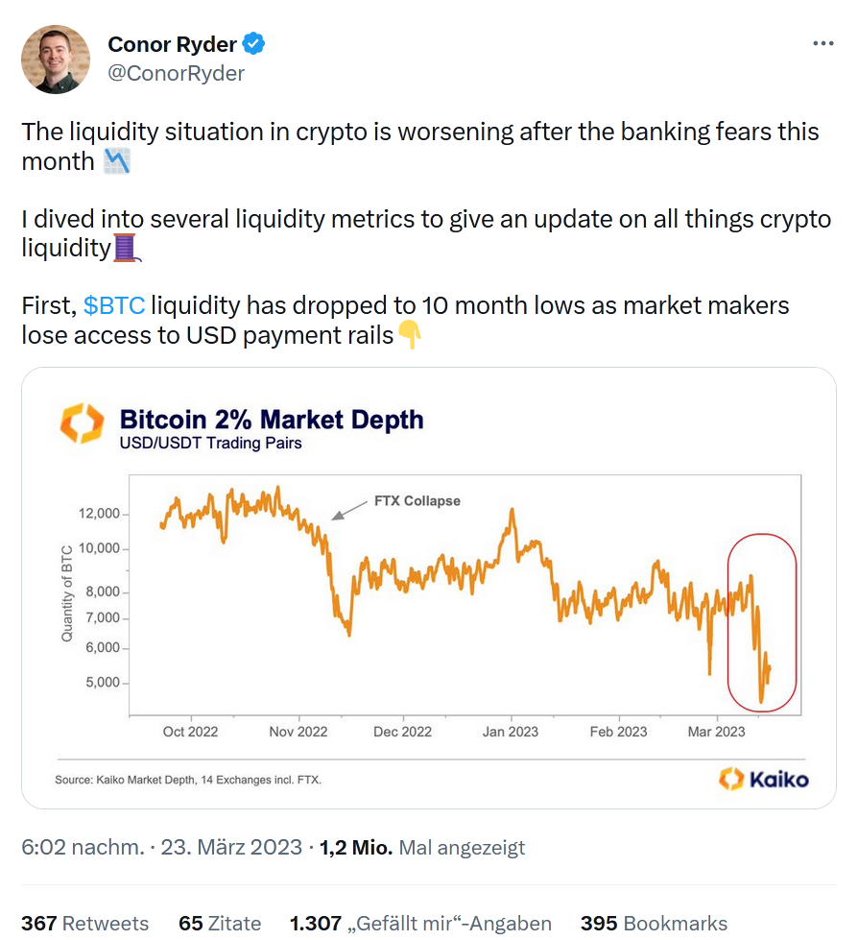Click the thread spool emoji
The width and height of the screenshot is (858, 940).
tap(128, 248)
